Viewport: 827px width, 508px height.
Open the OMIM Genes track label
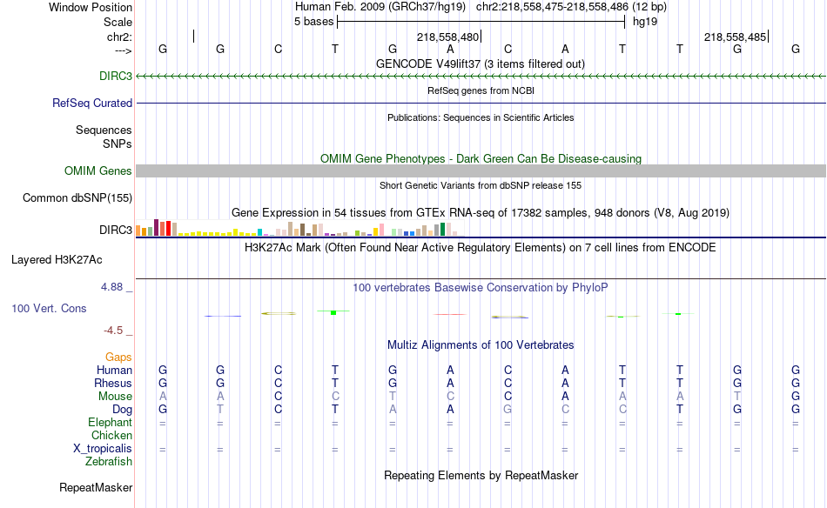click(97, 170)
